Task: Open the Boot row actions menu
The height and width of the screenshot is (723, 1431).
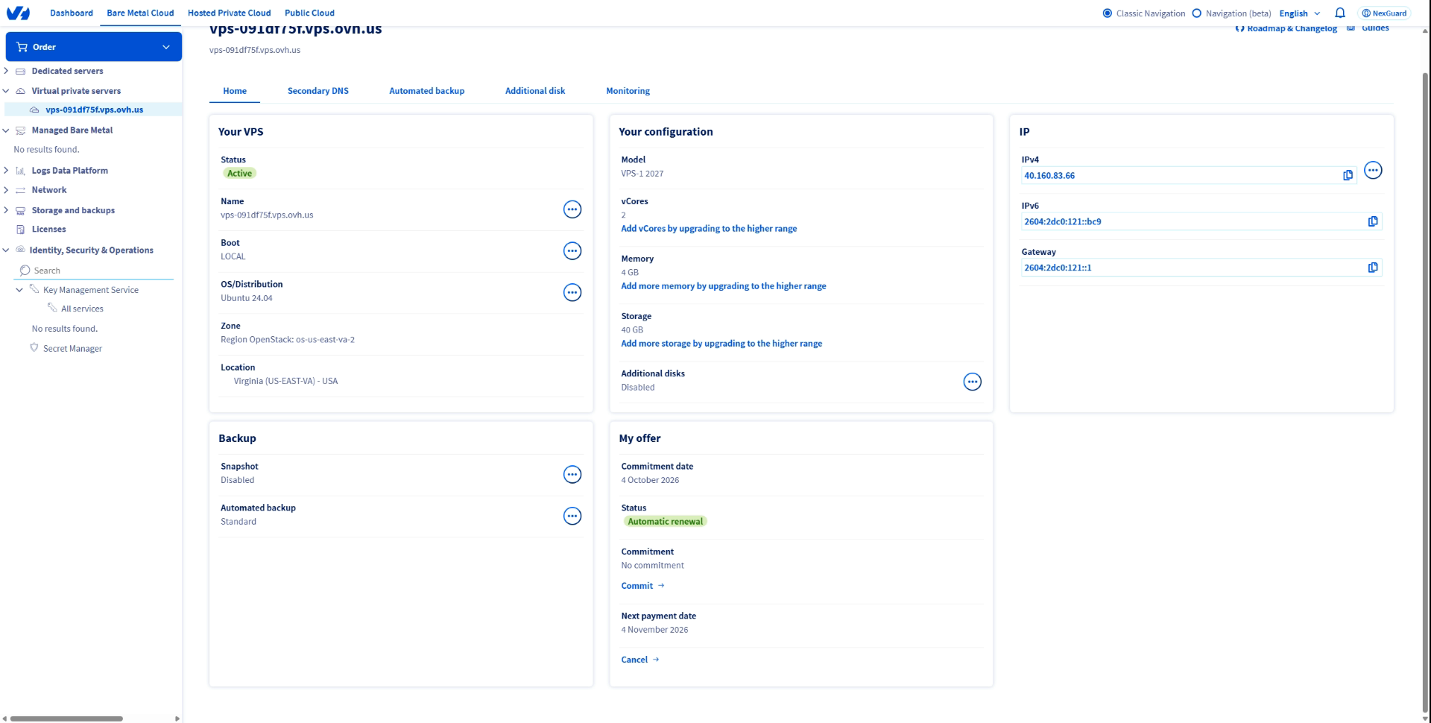Action: tap(572, 251)
